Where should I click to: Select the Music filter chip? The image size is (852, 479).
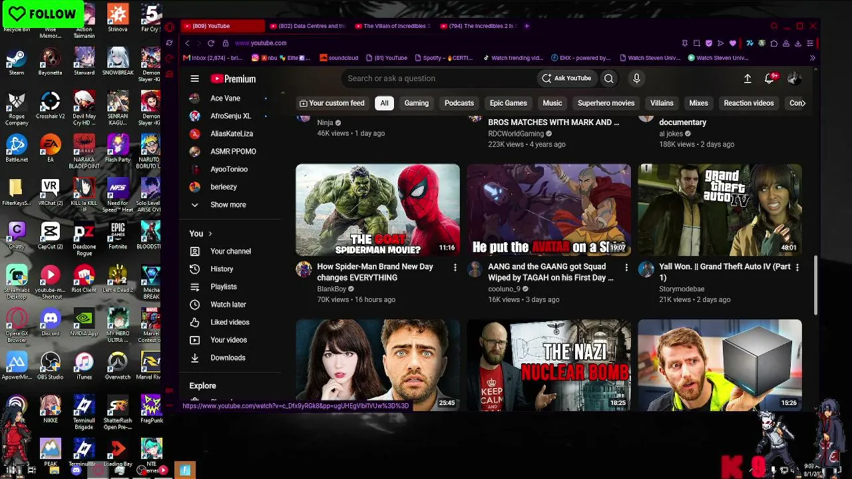(x=552, y=103)
